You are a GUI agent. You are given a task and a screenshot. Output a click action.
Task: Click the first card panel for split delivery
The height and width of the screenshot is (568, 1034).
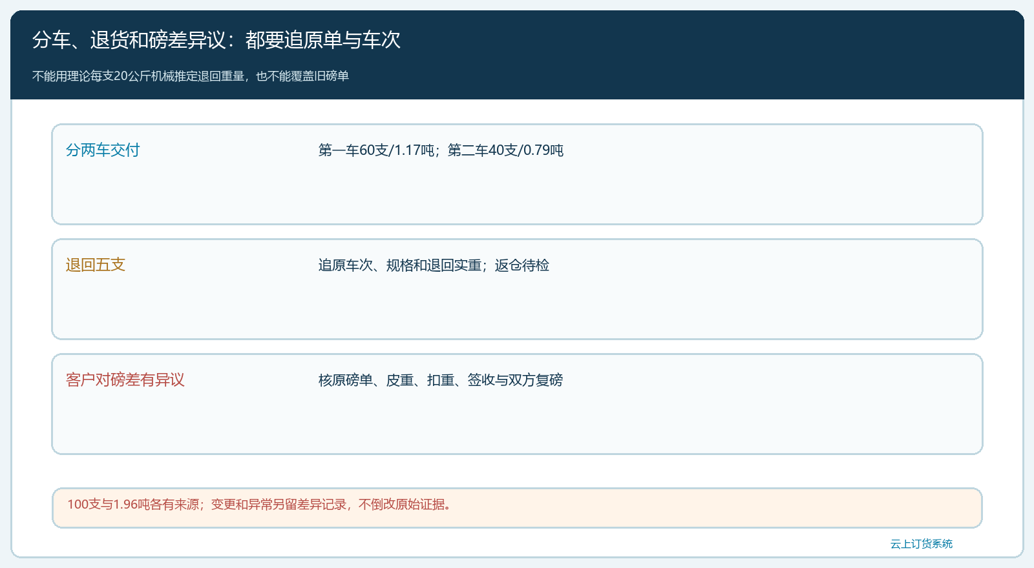(517, 174)
